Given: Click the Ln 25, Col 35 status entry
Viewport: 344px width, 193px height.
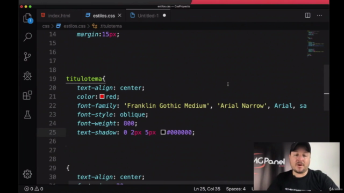Looking at the screenshot, I should pos(207,189).
